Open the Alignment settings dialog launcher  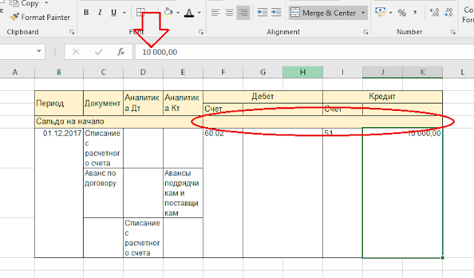click(365, 32)
